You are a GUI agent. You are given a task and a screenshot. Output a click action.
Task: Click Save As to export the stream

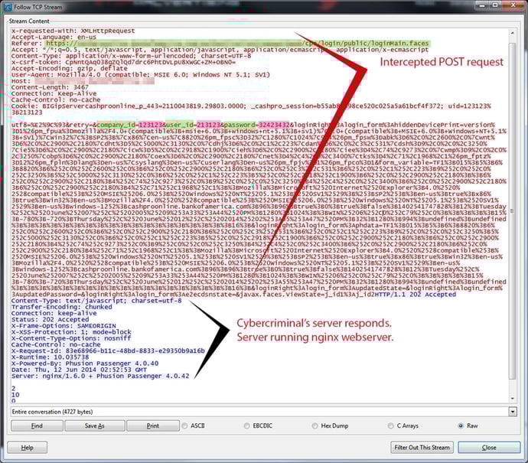click(94, 426)
